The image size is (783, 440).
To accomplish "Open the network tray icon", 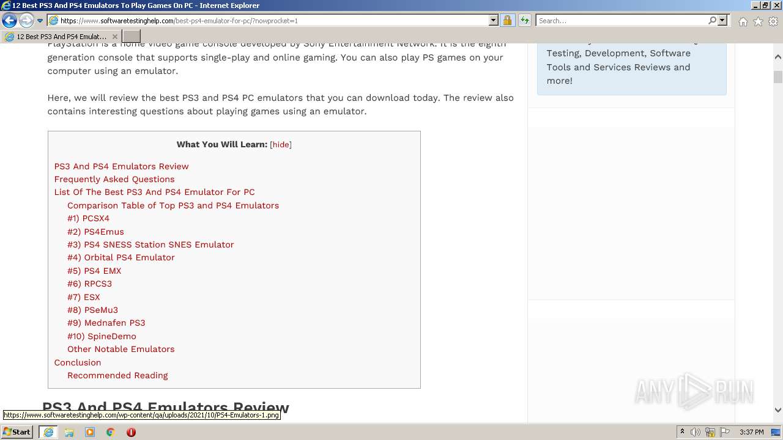I will coord(710,432).
